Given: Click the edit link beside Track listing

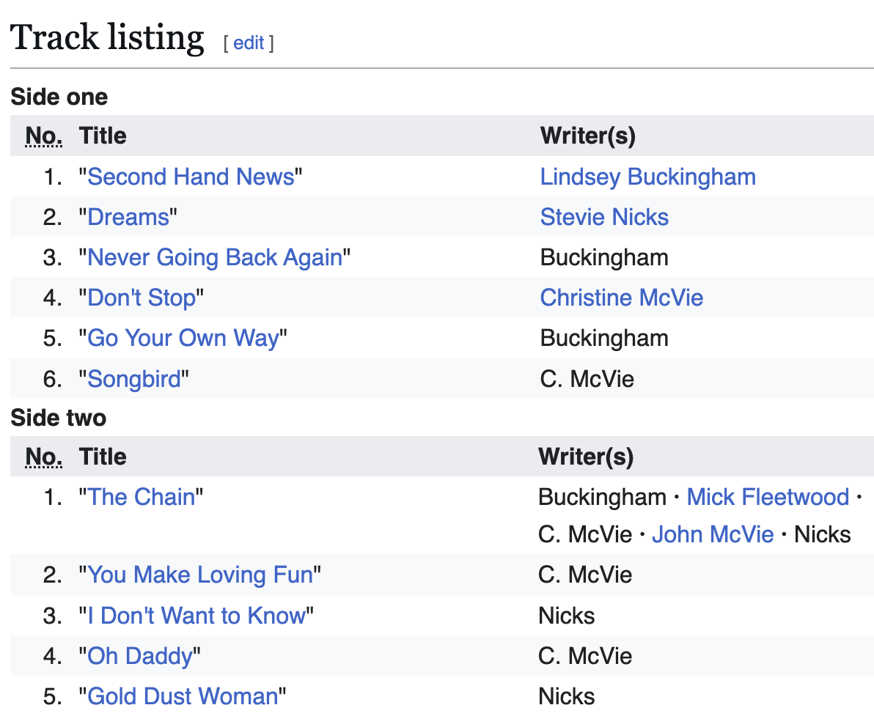Looking at the screenshot, I should (249, 43).
